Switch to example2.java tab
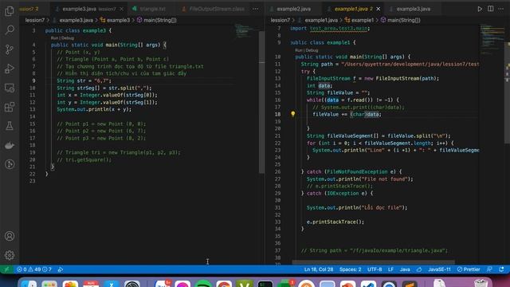Viewport: 510px width, 287px height. pos(293,9)
